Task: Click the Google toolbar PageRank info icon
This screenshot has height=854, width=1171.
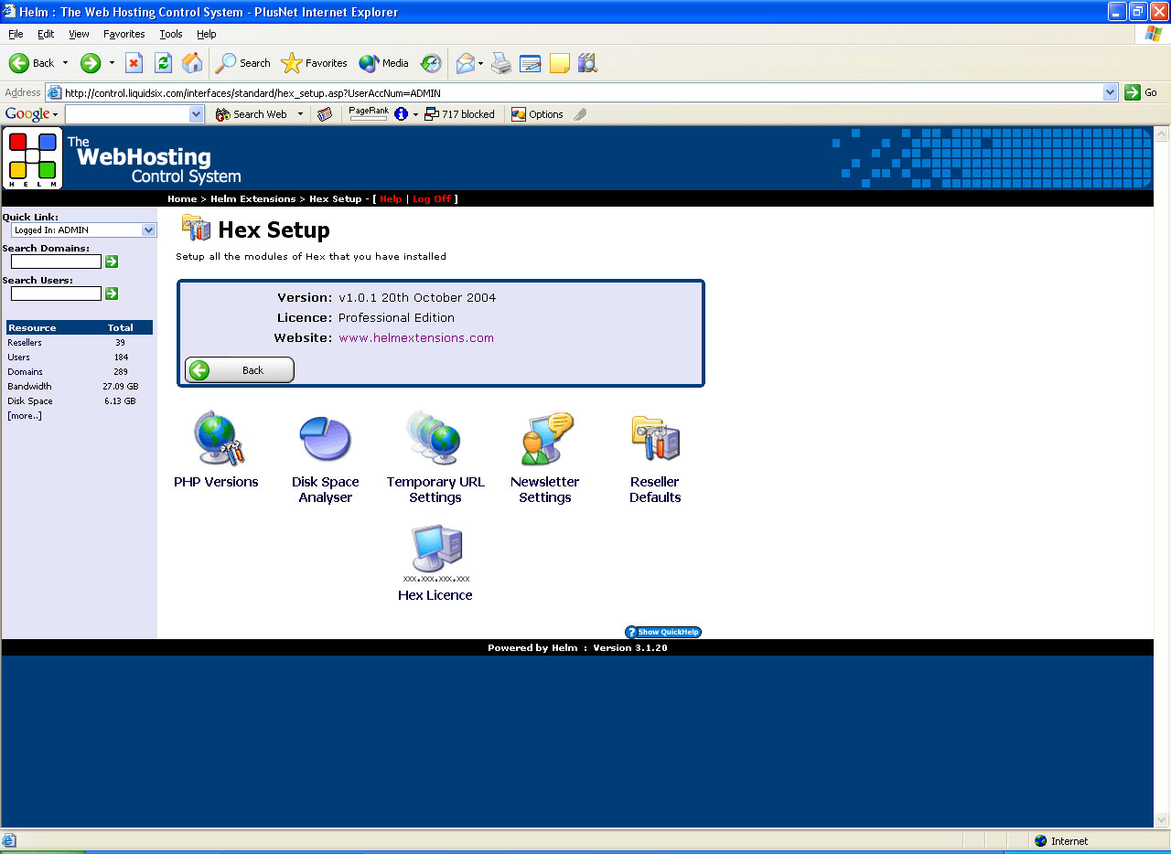Action: coord(401,114)
